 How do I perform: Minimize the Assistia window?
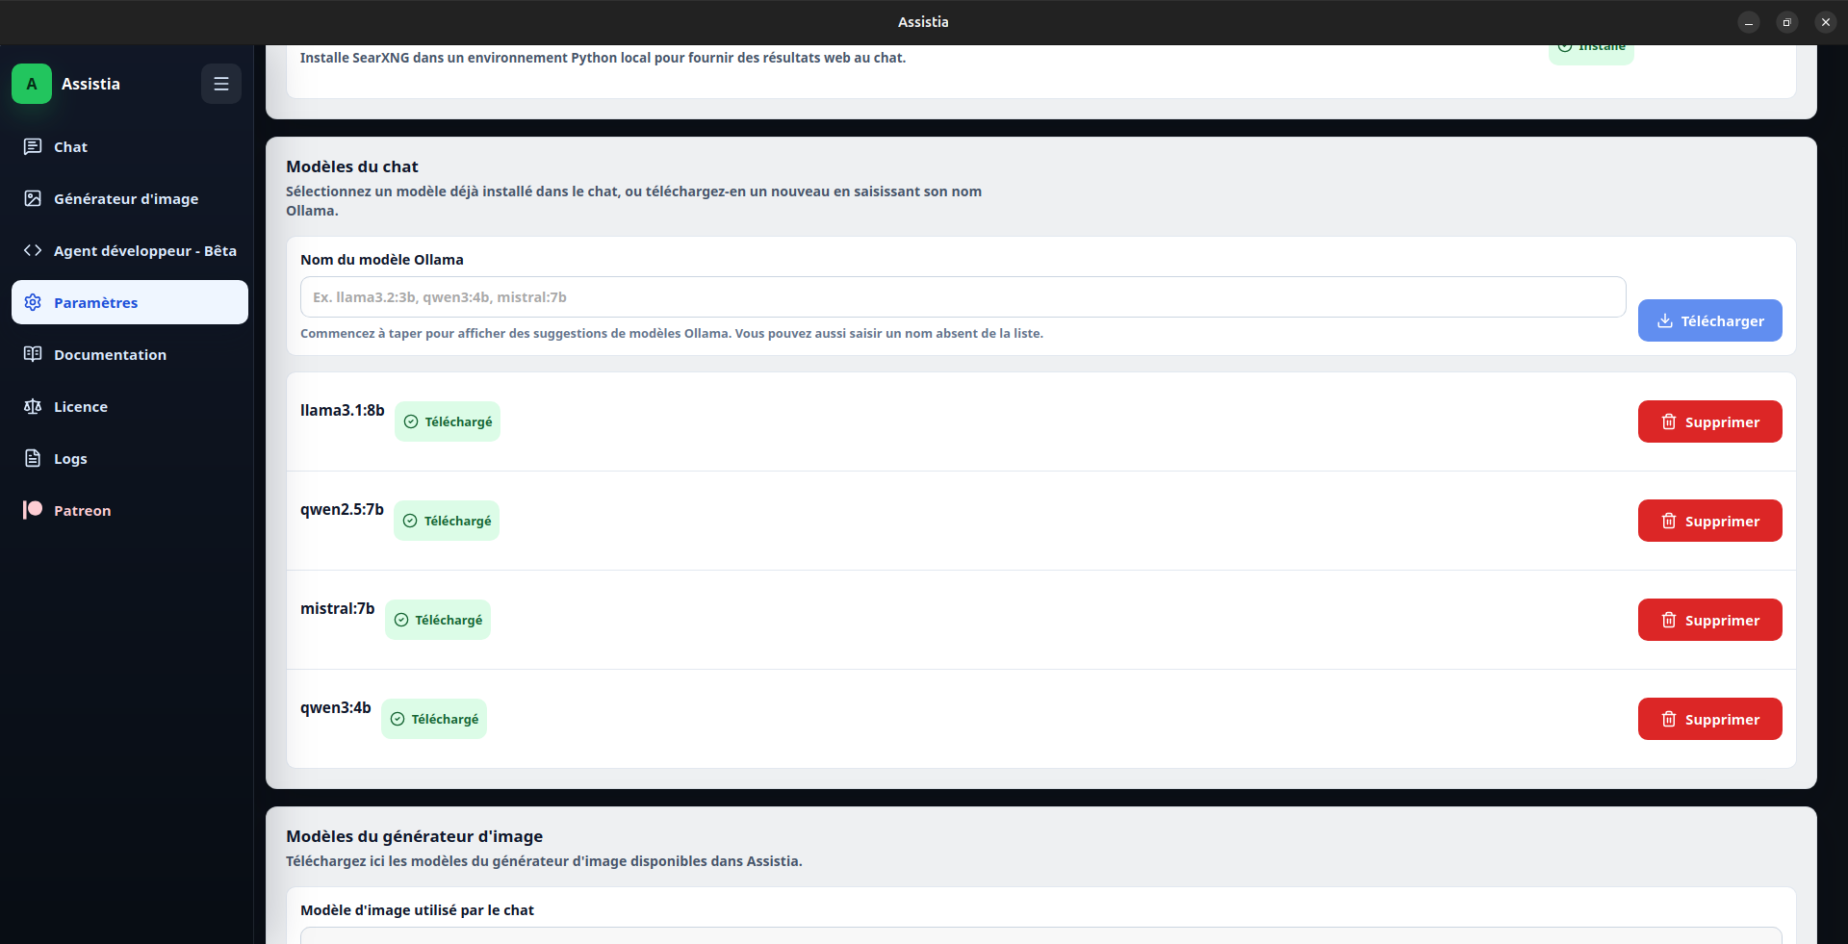[1749, 22]
